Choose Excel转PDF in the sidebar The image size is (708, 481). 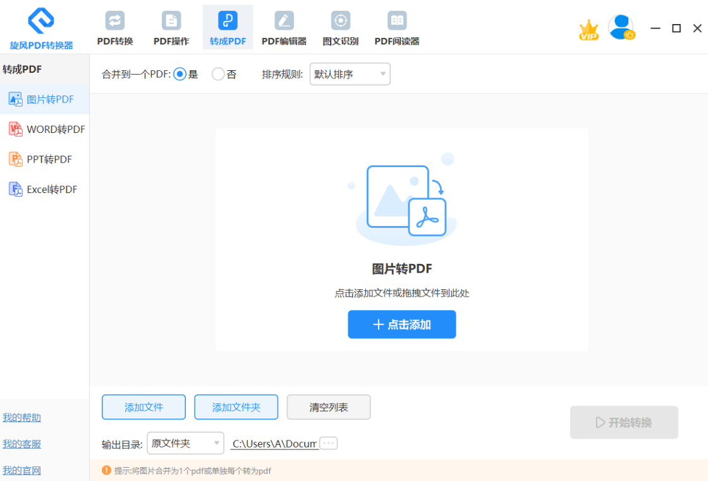coord(46,189)
